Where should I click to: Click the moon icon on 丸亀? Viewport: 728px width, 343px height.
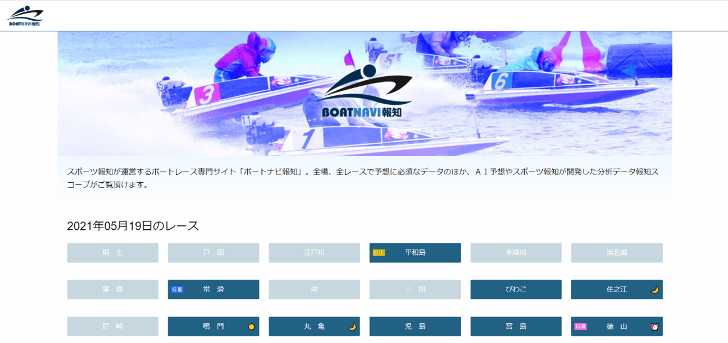352,327
